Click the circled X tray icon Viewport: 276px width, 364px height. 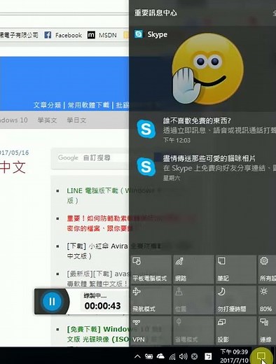pyautogui.click(x=194, y=356)
